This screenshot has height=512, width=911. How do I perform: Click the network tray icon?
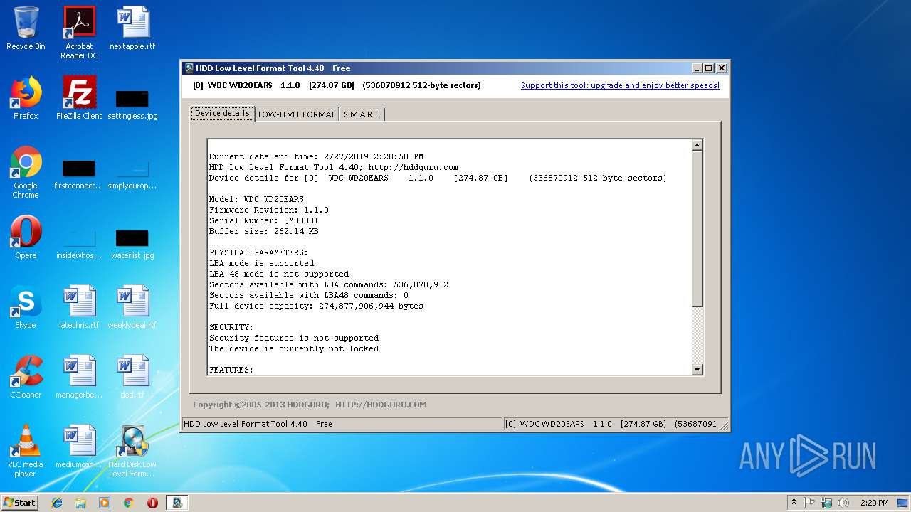coord(826,503)
